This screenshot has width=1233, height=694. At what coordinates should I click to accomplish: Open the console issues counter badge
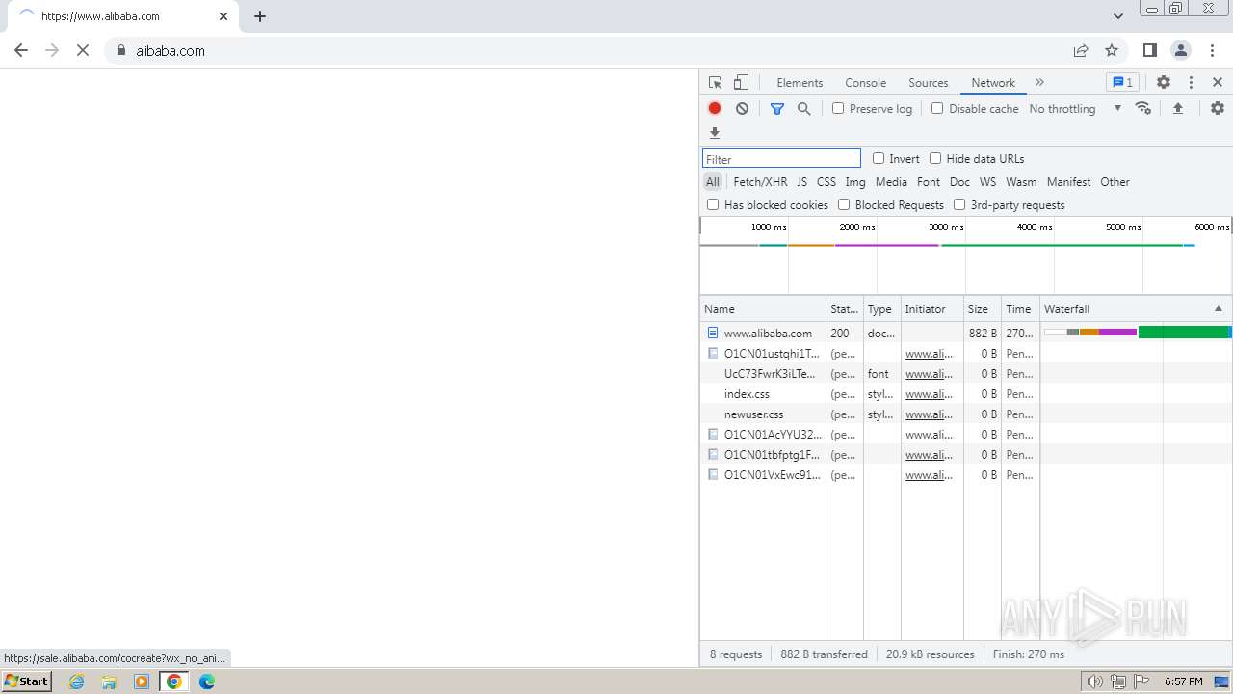1122,83
